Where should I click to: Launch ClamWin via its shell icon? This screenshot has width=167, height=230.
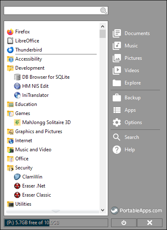pyautogui.click(x=17, y=177)
